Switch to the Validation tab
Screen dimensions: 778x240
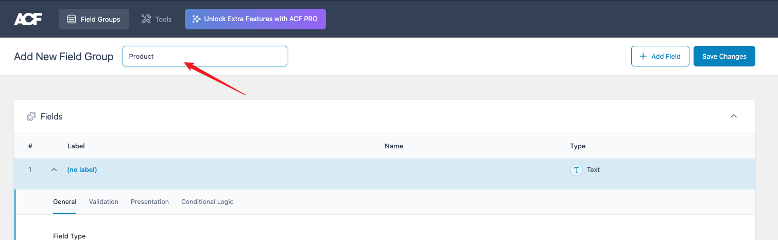(103, 202)
